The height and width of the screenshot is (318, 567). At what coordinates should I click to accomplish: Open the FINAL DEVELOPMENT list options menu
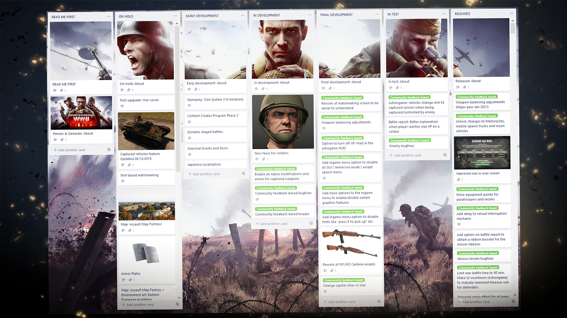point(377,14)
